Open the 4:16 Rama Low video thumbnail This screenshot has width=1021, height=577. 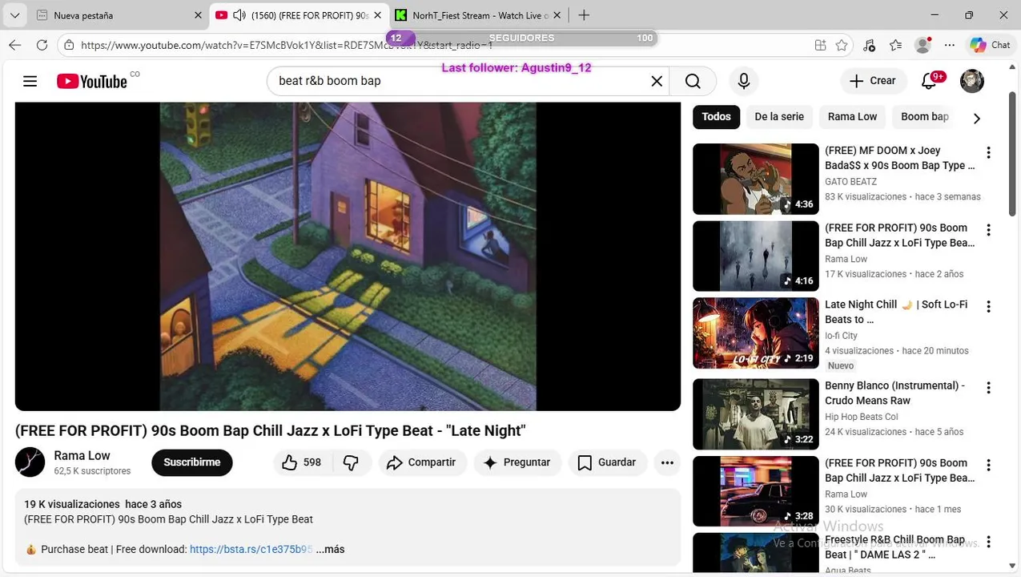tap(756, 256)
